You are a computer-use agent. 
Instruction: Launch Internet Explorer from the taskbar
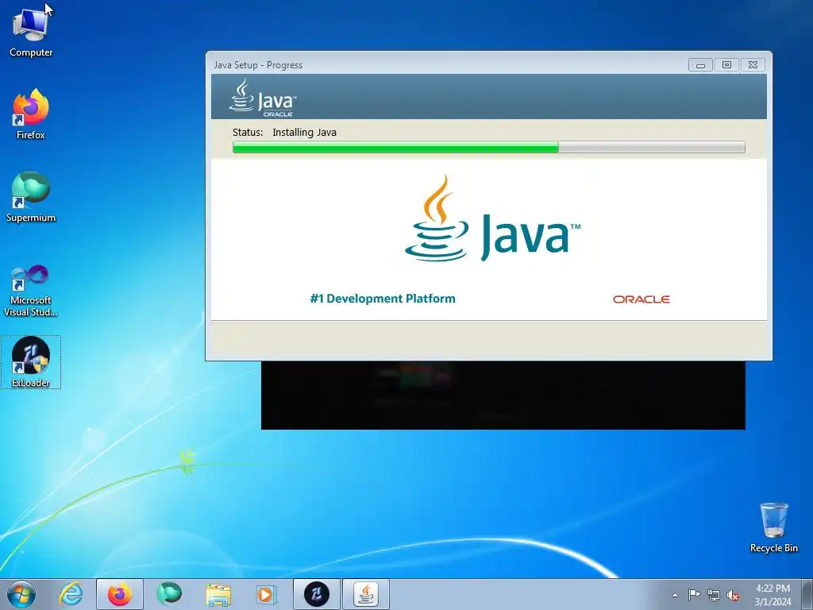71,594
